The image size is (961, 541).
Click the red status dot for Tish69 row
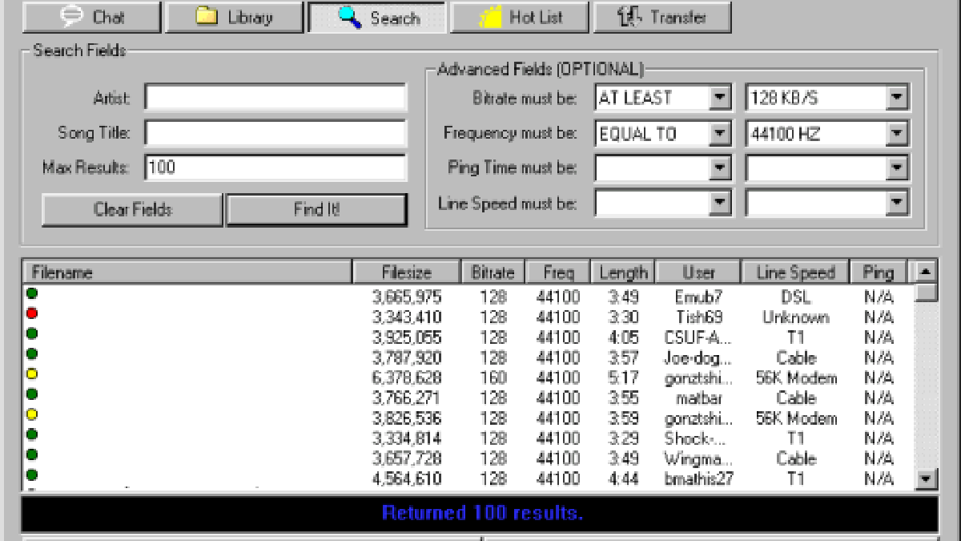tap(32, 313)
